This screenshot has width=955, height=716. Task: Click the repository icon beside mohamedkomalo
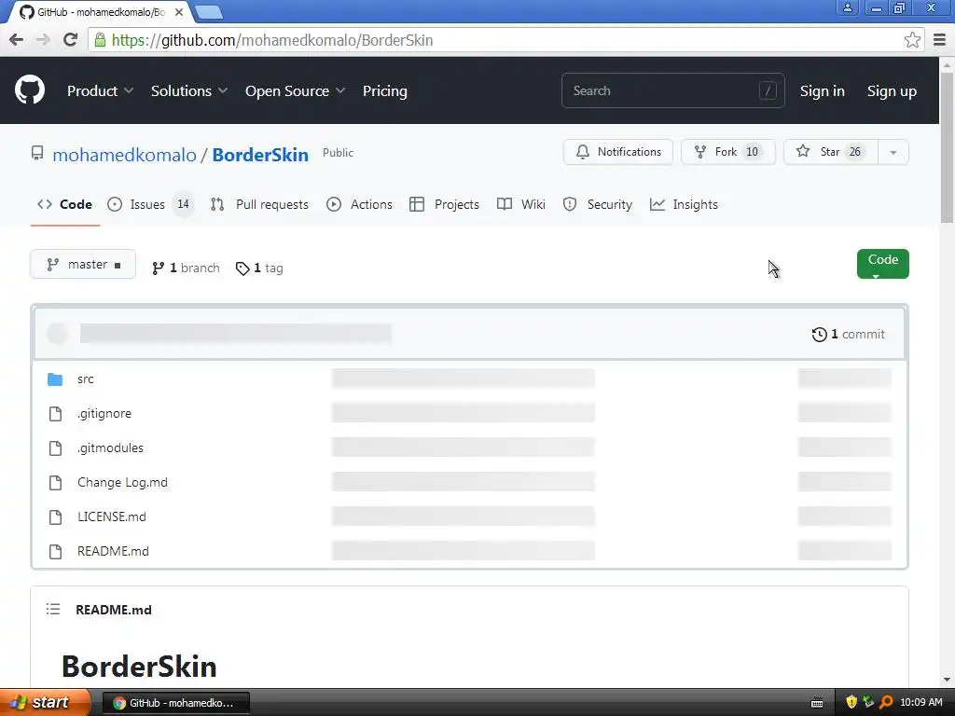pyautogui.click(x=37, y=153)
